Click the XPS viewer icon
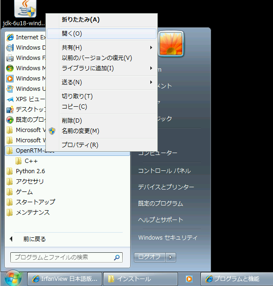The image size is (273, 286). click(x=10, y=99)
